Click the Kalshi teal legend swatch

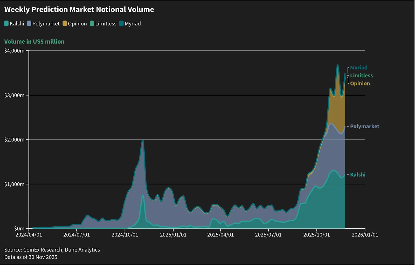[x=6, y=24]
